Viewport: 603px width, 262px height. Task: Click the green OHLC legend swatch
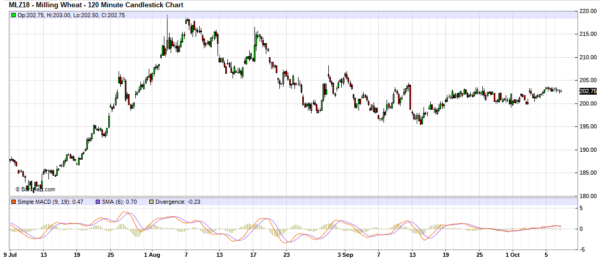click(x=14, y=15)
